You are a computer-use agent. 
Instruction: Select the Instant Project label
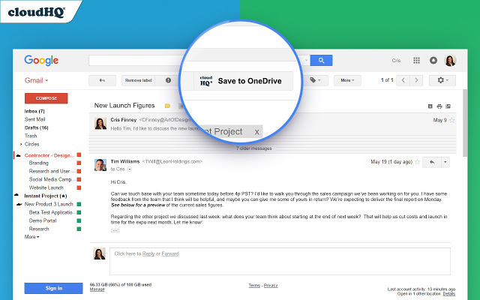(x=46, y=196)
